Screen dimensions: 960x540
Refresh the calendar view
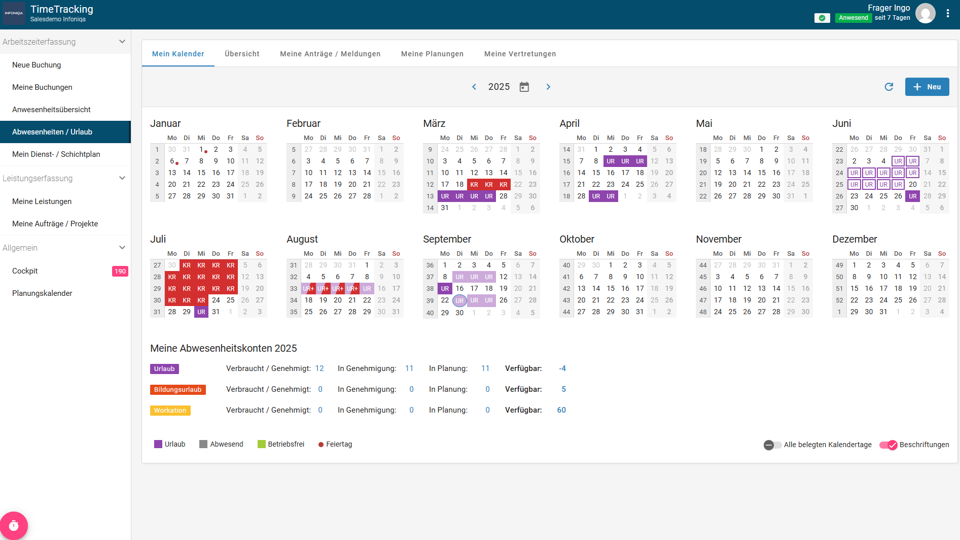pyautogui.click(x=889, y=87)
